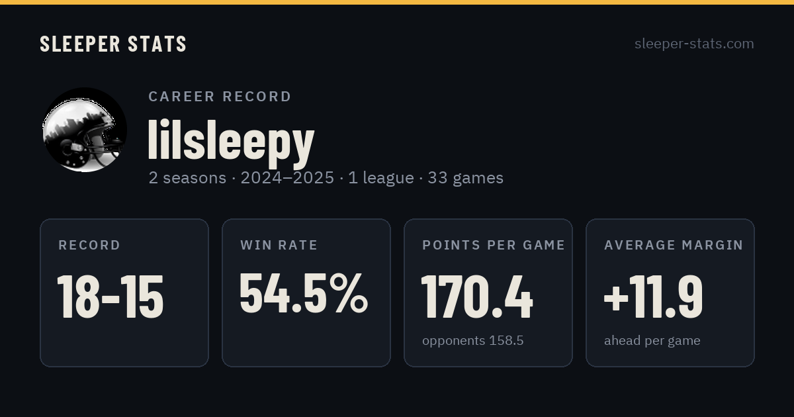Click the WIN RATE card label
The width and height of the screenshot is (794, 417).
[279, 246]
